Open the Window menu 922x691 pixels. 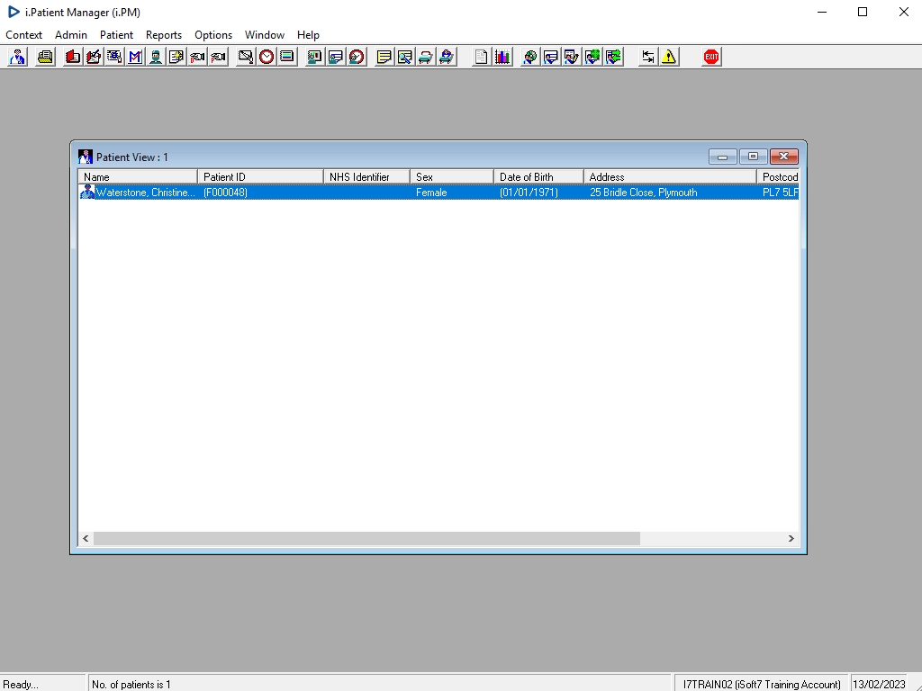tap(265, 35)
